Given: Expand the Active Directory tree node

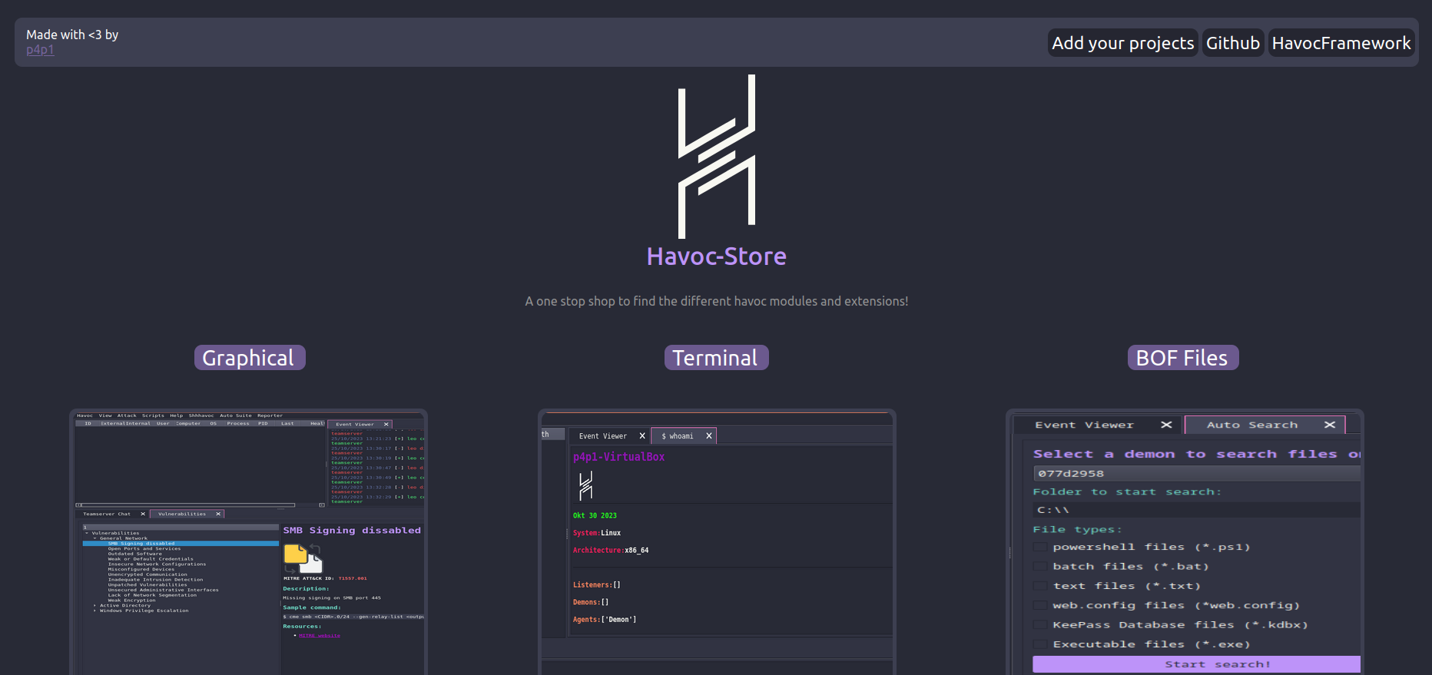Looking at the screenshot, I should point(95,605).
